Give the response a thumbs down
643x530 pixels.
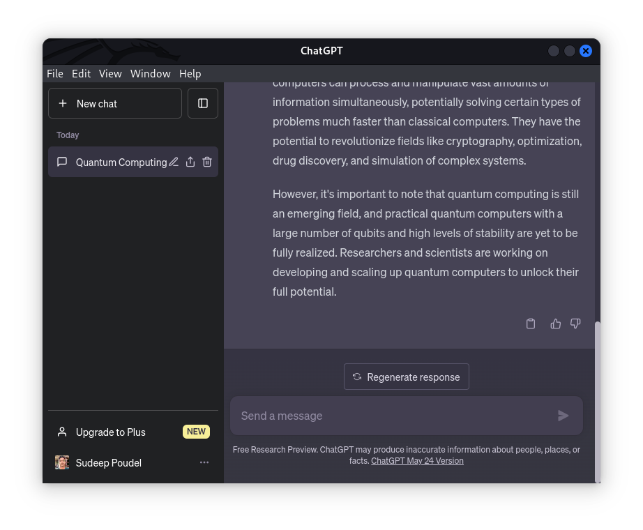pos(575,323)
